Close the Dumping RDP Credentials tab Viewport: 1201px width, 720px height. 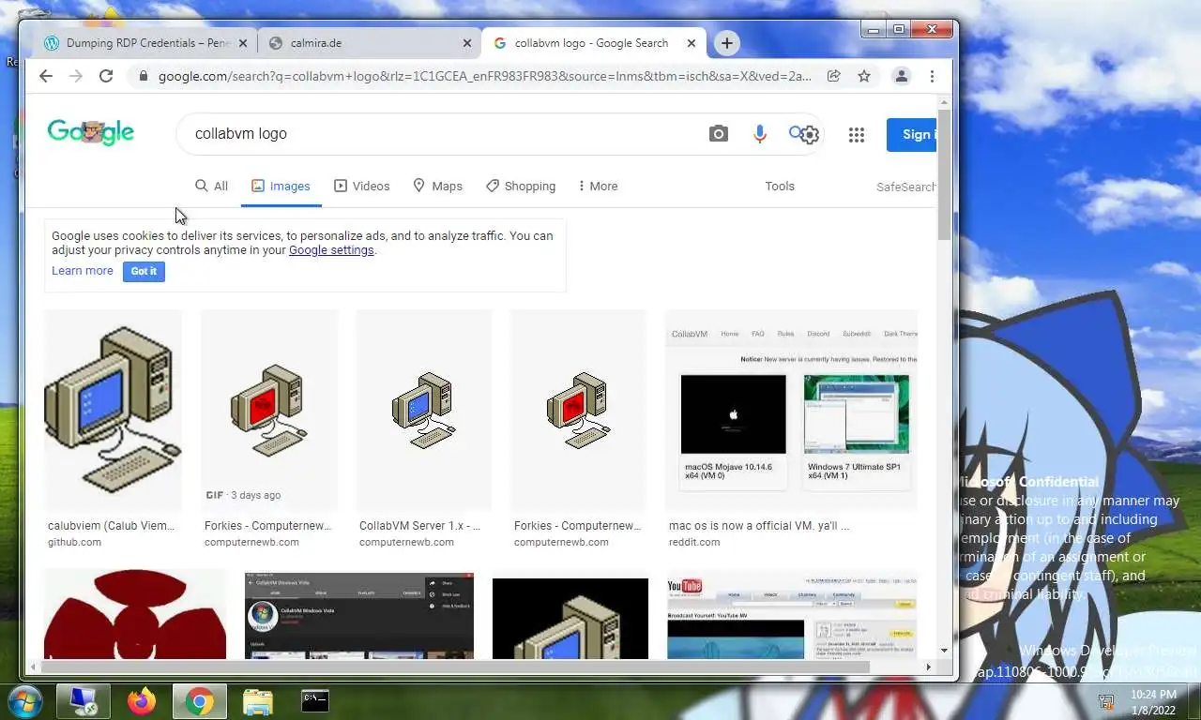point(243,43)
